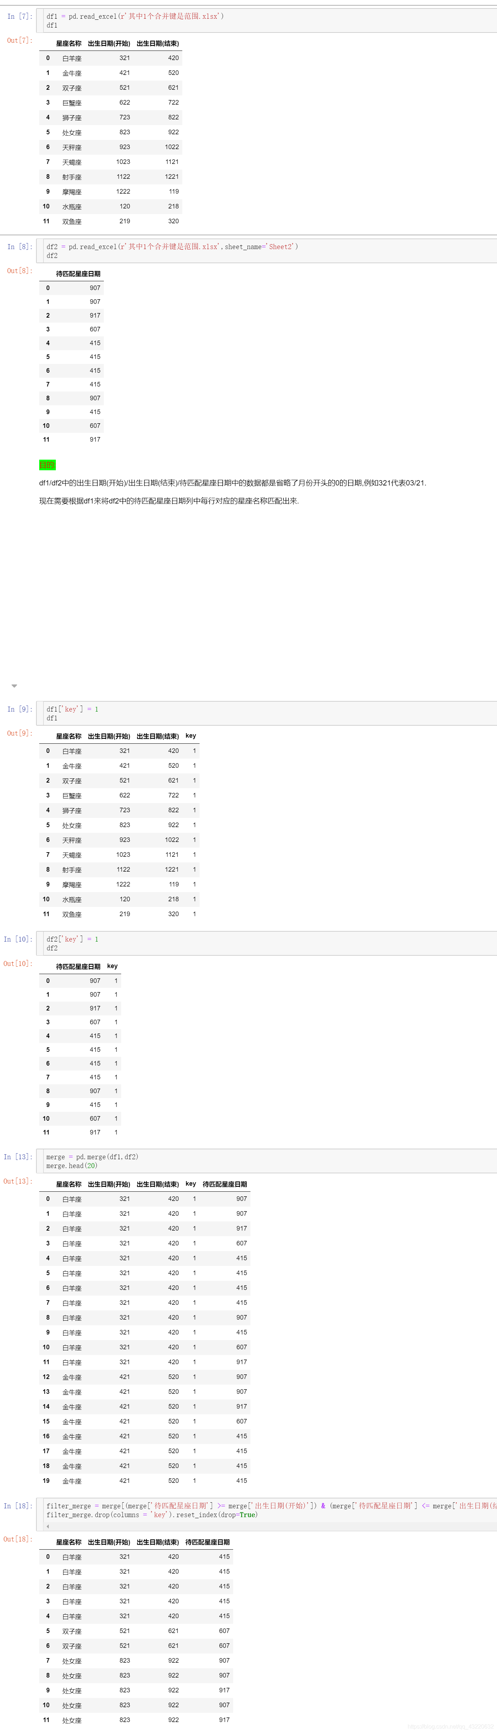Screen dimensions: 497x1733
Task: Click the 待匹配星座日期 header in the Out[18] table
Action: coord(208,1543)
